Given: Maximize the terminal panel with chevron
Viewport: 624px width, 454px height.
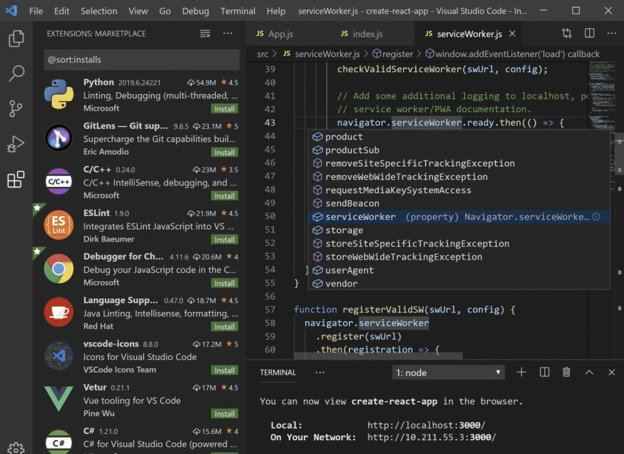Looking at the screenshot, I should [x=590, y=372].
